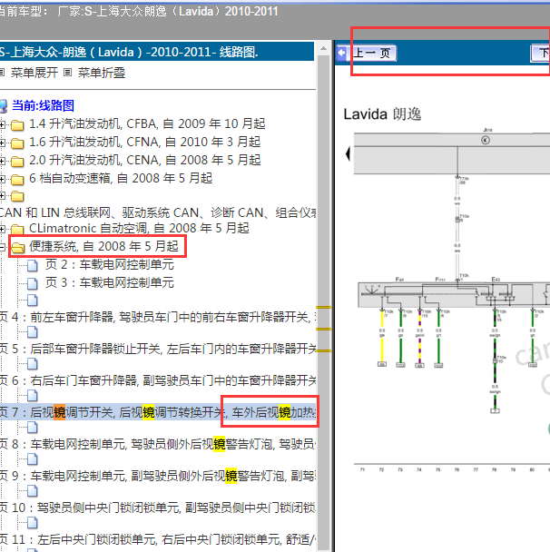Click the Lavida 朗逸 diagram heading
Screen dimensions: 550x552
[382, 114]
